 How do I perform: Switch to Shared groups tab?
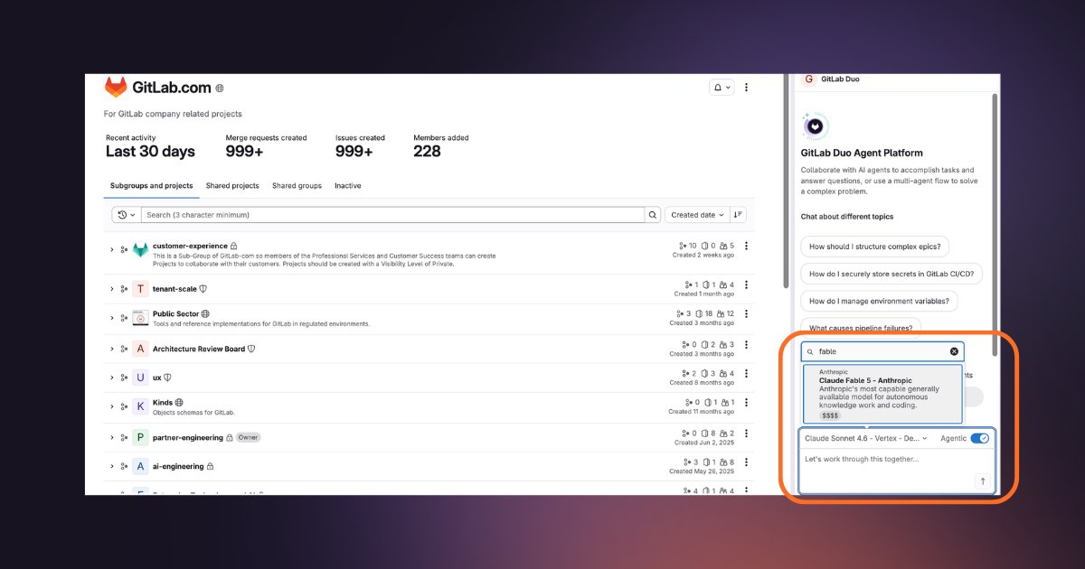297,186
